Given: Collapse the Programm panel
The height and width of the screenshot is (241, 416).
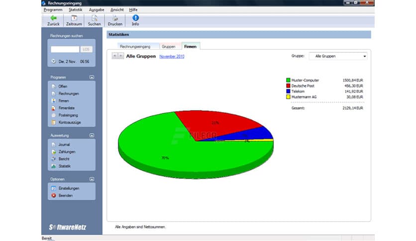Looking at the screenshot, I should 92,77.
